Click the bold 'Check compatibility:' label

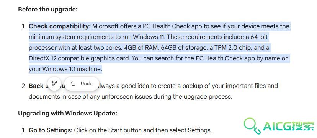click(60, 26)
